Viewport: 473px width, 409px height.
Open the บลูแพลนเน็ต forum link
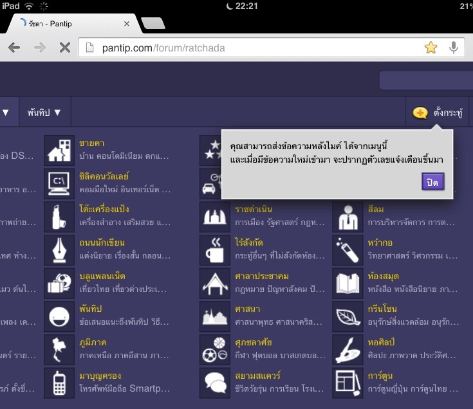tap(102, 276)
